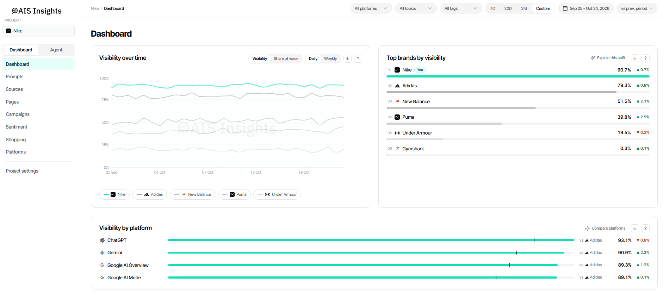This screenshot has width=663, height=293.
Task: Go to Project settings
Action: [22, 171]
